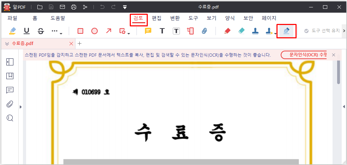Select the Rectangle shape tool
The image size is (347, 165).
(80, 31)
